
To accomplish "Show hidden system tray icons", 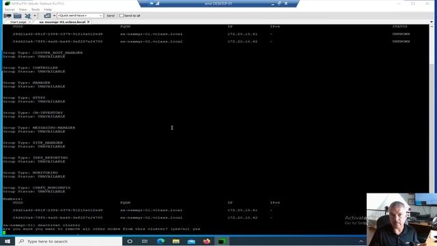I will tap(361, 241).
